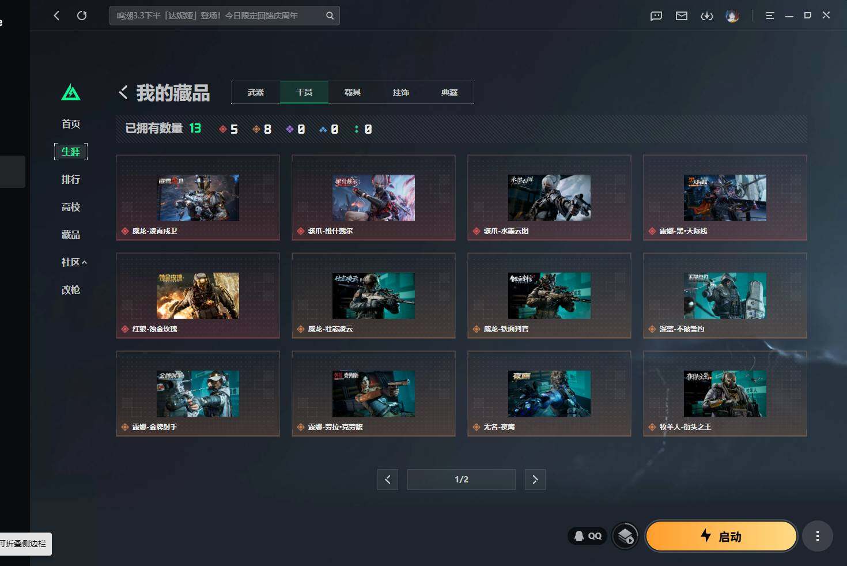
Task: Select 生涯 in the sidebar
Action: [71, 152]
